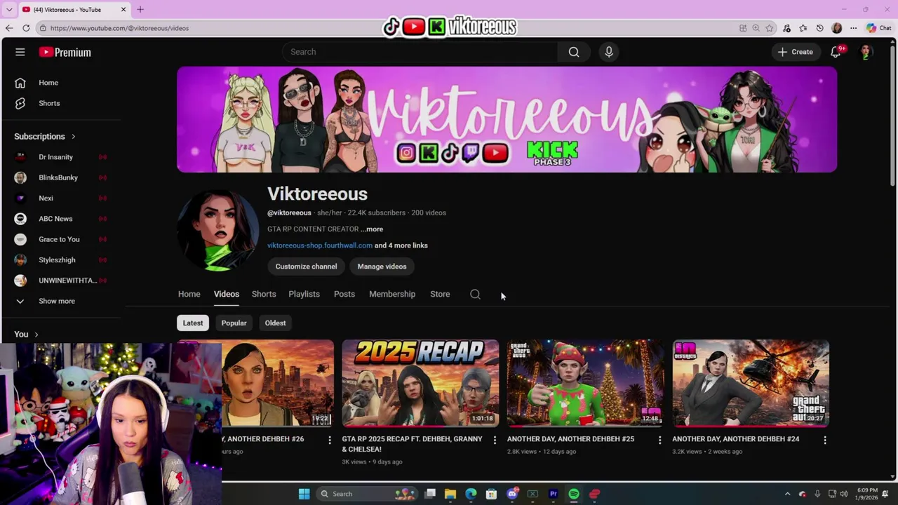Click the search magnifier button

click(574, 52)
